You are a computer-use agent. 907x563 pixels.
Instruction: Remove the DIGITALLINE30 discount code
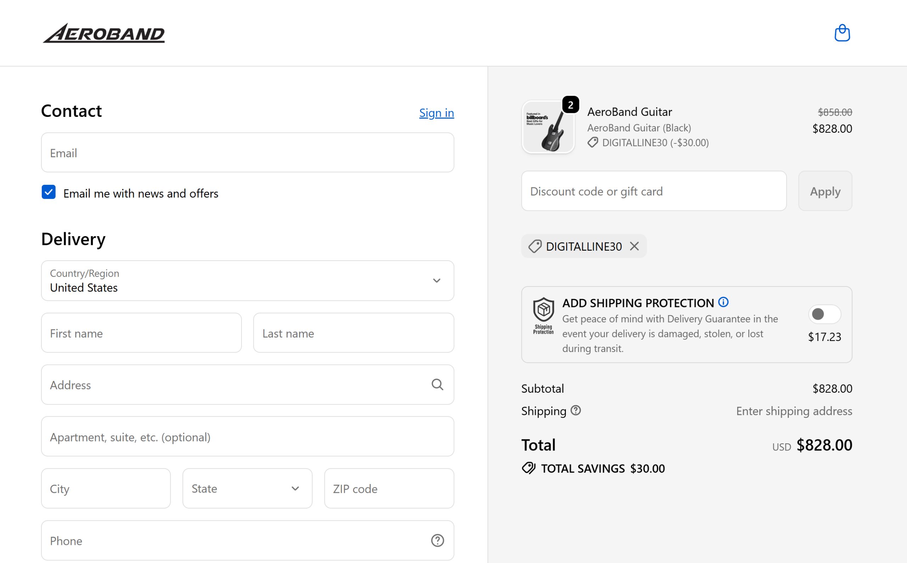click(634, 246)
